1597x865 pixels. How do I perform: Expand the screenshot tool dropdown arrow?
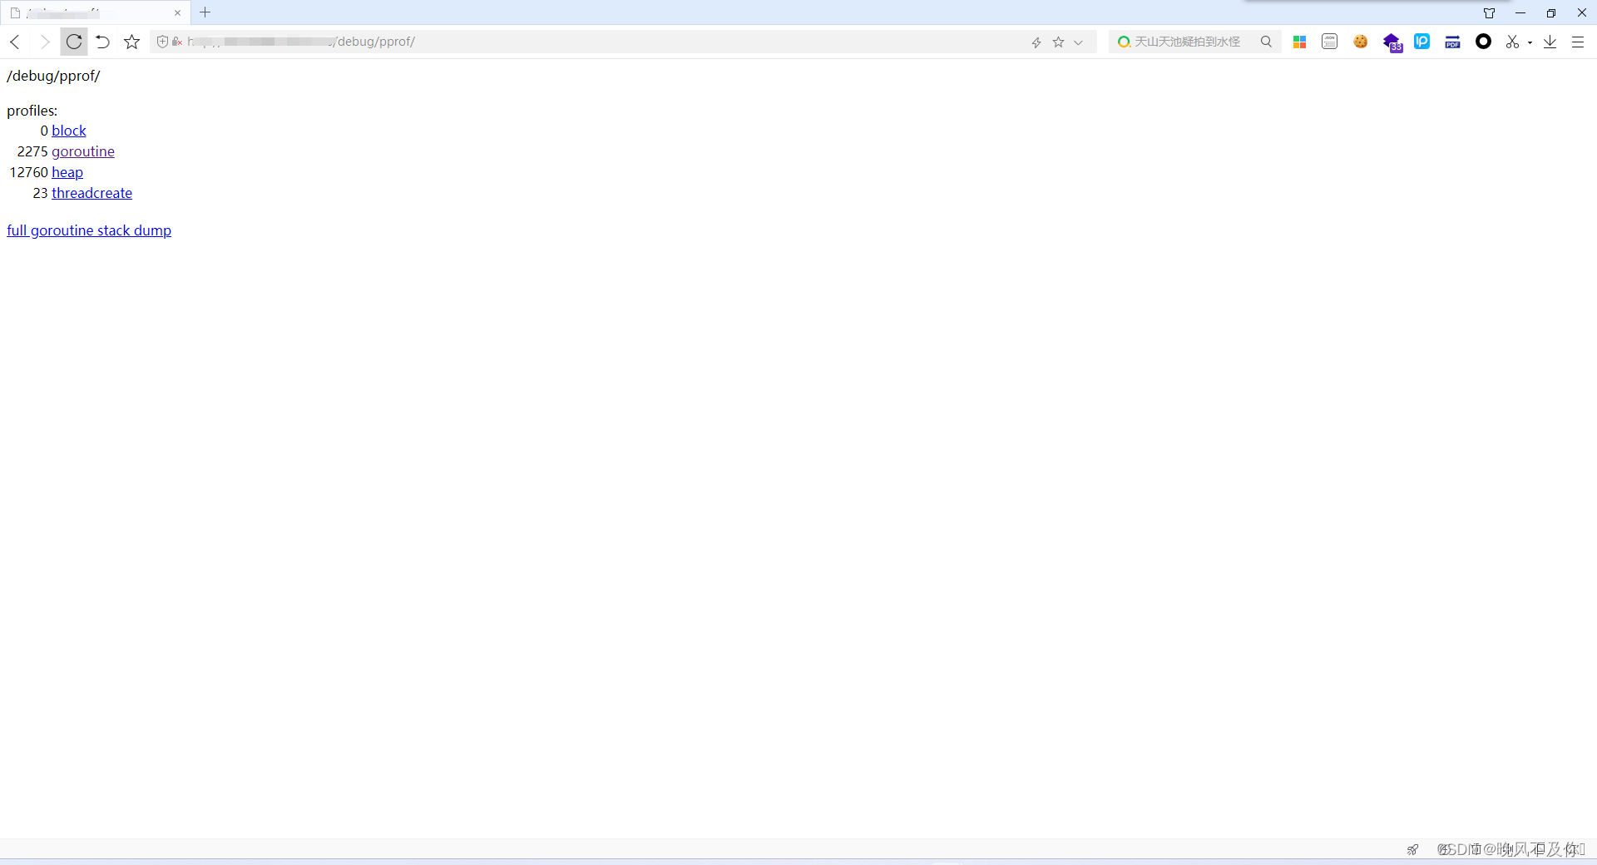click(x=1530, y=42)
